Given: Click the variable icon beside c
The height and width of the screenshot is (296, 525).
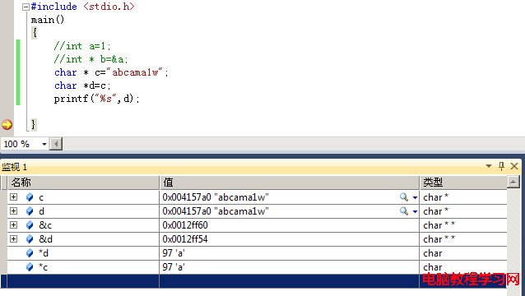Looking at the screenshot, I should pos(30,197).
